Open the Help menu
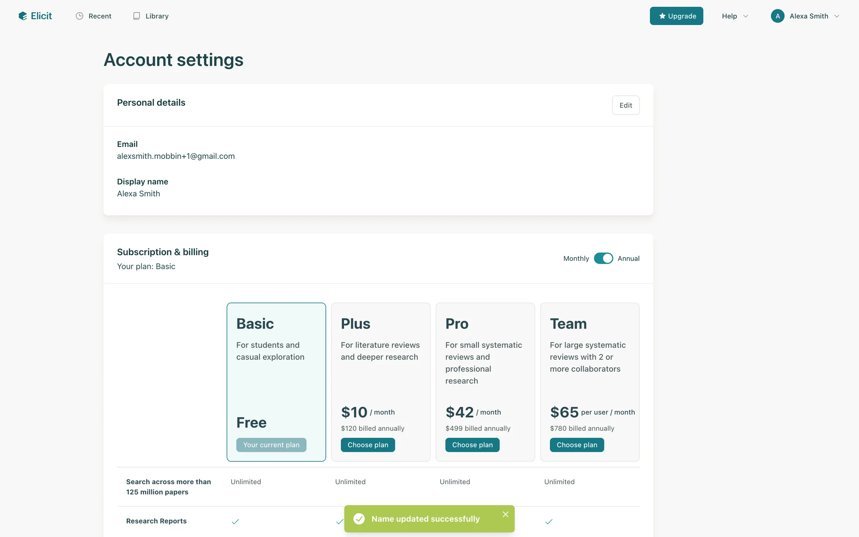The height and width of the screenshot is (537, 859). (x=729, y=16)
